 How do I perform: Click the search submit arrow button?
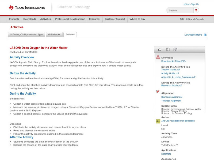click(x=196, y=10)
